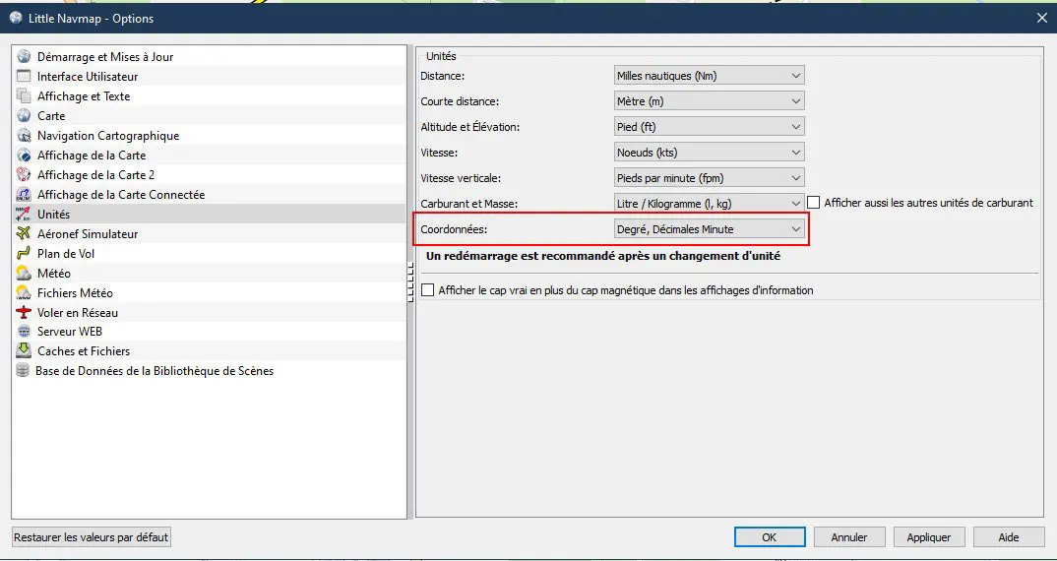
Task: Click the dotted splitter handle between the panels
Action: tap(409, 283)
